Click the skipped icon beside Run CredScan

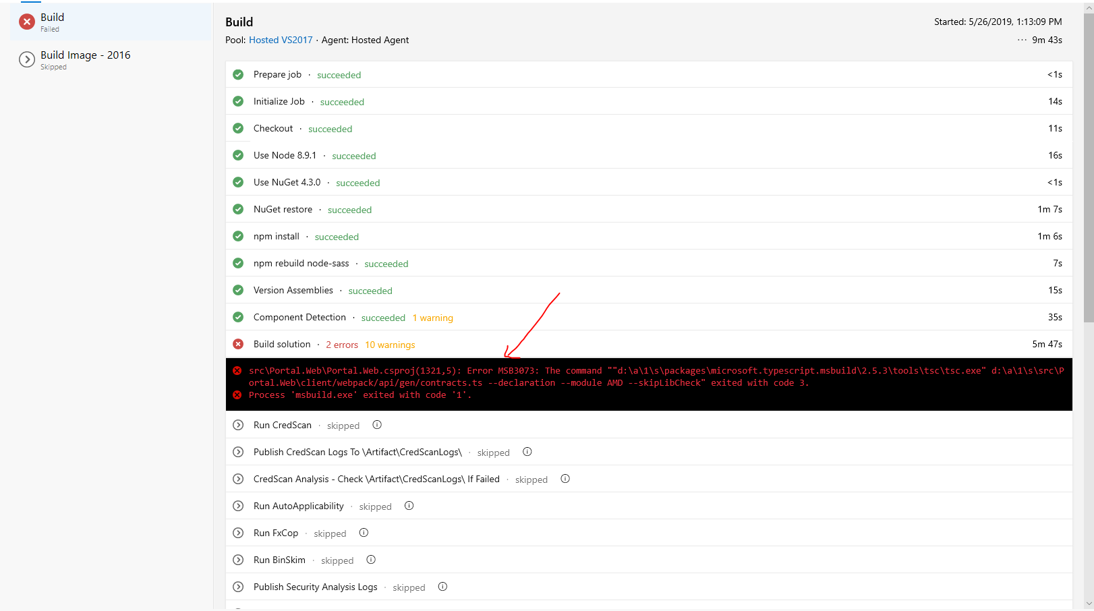pos(238,425)
